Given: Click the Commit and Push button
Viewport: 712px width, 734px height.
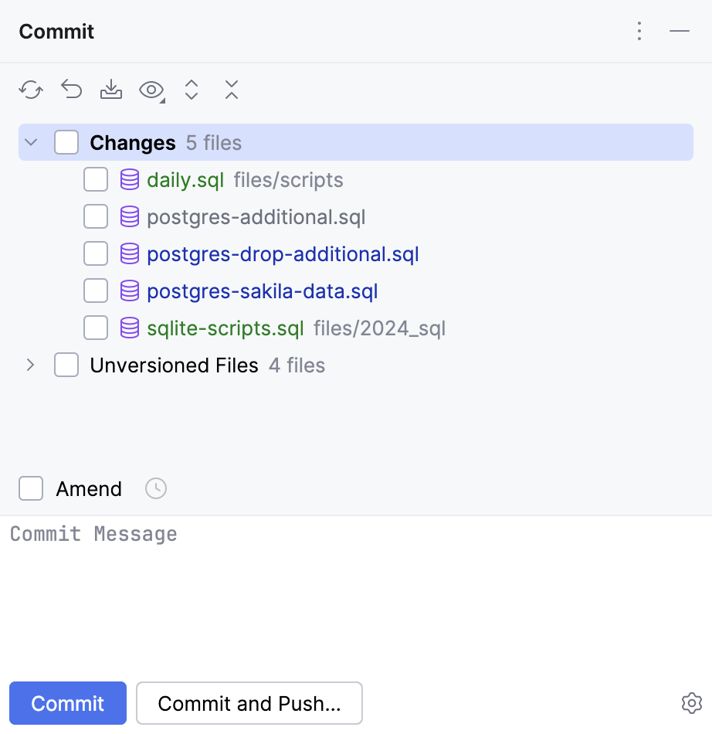Looking at the screenshot, I should pos(249,703).
